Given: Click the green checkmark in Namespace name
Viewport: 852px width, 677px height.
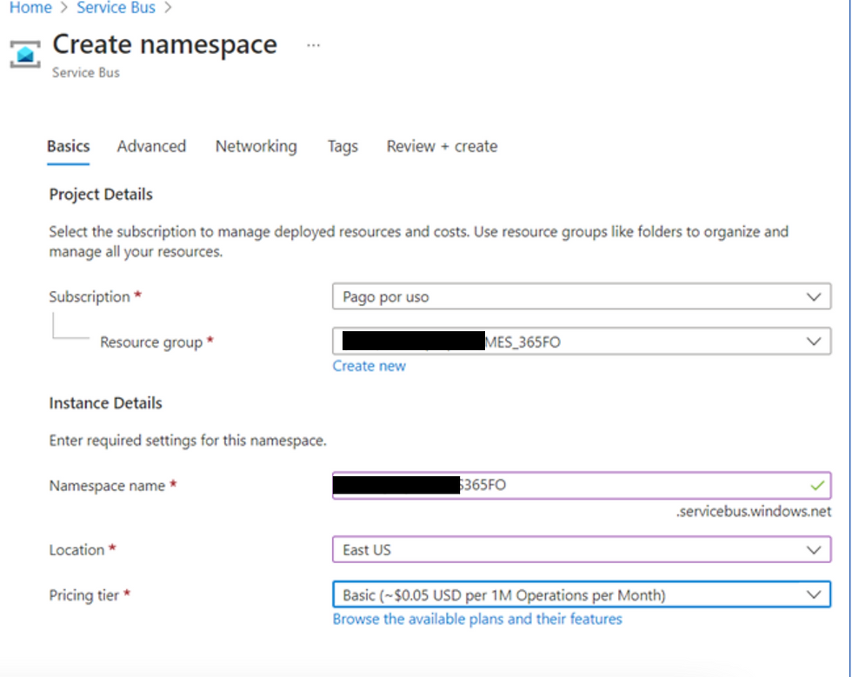Looking at the screenshot, I should click(817, 485).
